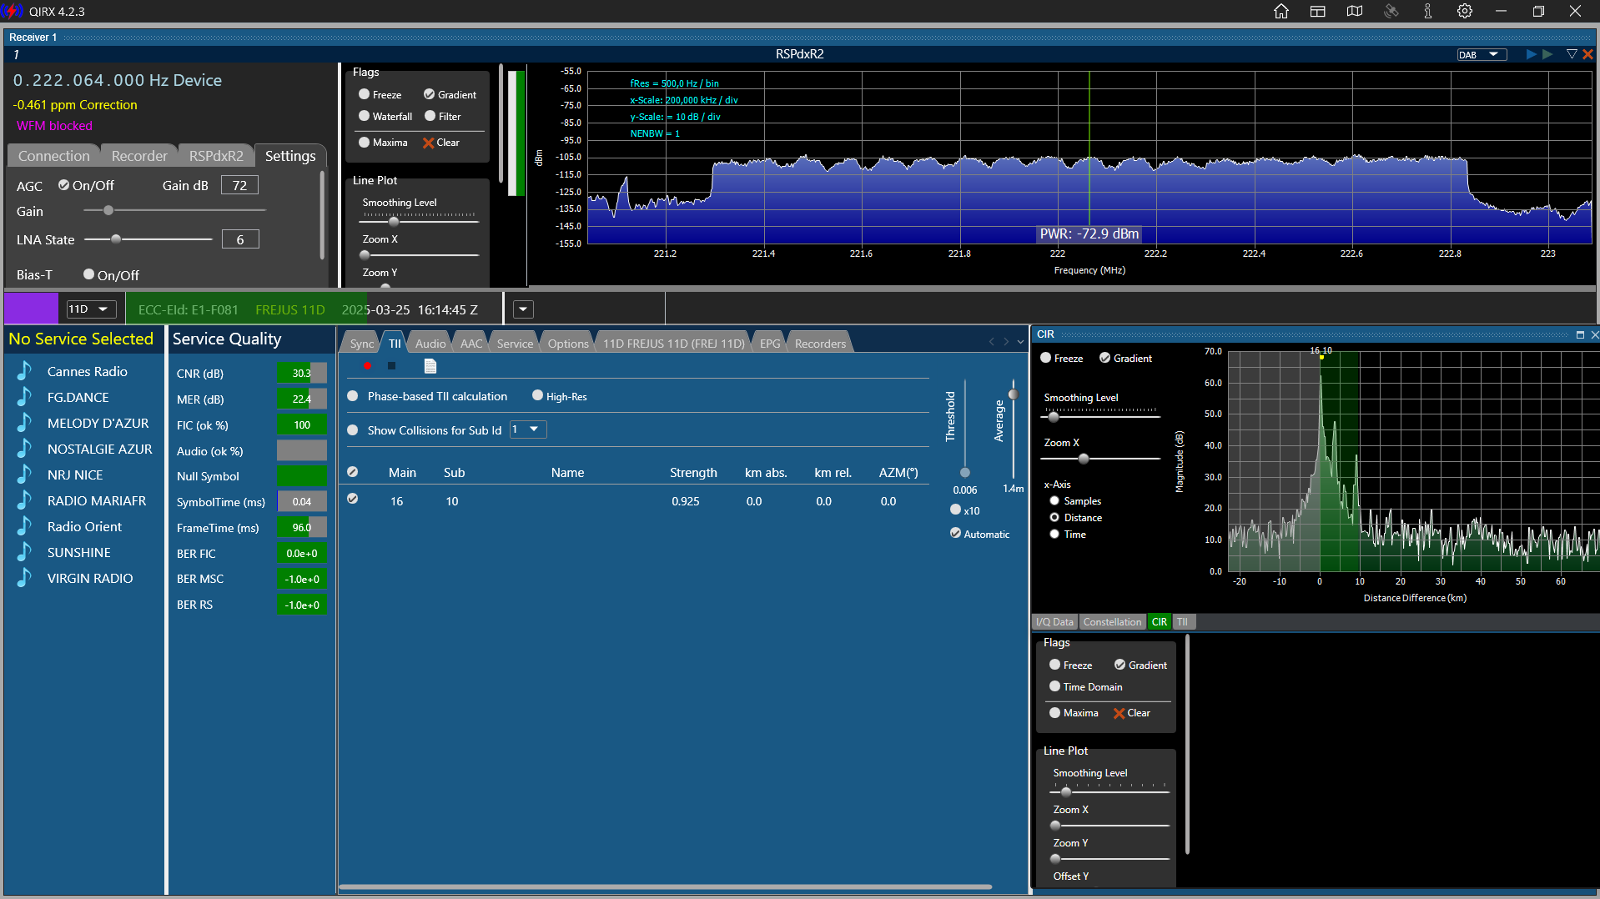Viewport: 1600px width, 899px height.
Task: Start TII recording with red record icon
Action: (367, 366)
